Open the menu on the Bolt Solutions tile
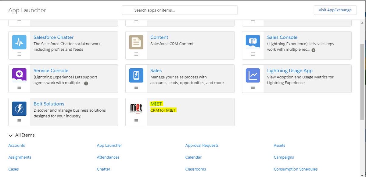The width and height of the screenshot is (366, 177). 19,121
